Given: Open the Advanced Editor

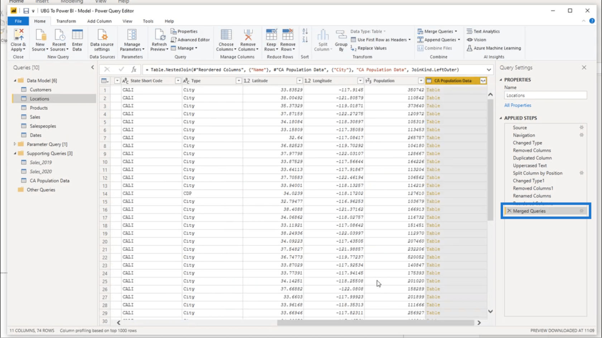Looking at the screenshot, I should (x=190, y=40).
